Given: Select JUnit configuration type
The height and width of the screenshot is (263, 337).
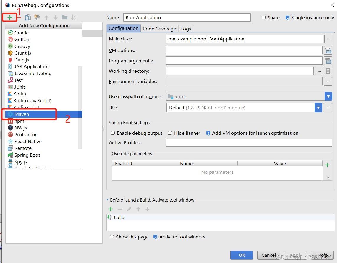Looking at the screenshot, I should (x=44, y=87).
